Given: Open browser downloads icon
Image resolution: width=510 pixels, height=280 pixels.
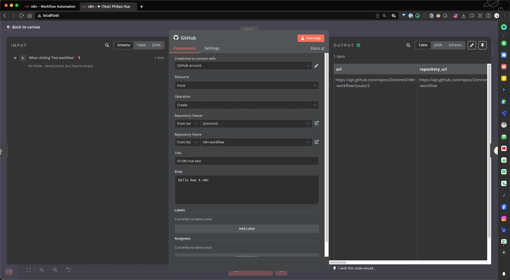Looking at the screenshot, I should click(x=464, y=16).
